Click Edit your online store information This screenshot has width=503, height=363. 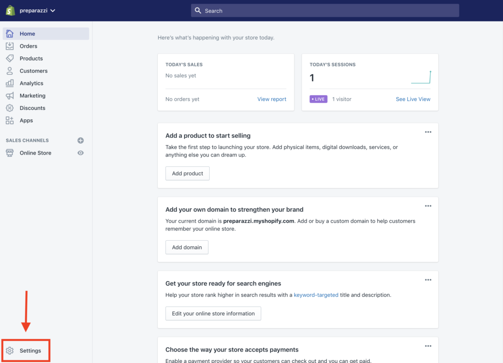pyautogui.click(x=213, y=313)
